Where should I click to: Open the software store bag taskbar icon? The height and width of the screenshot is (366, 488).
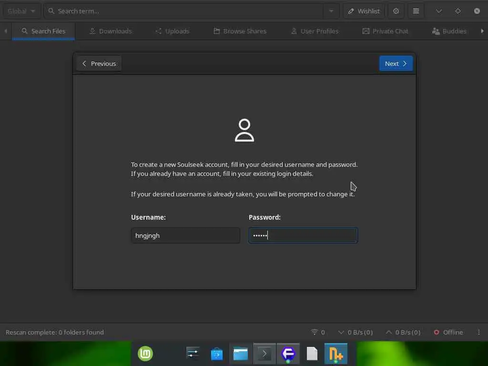click(217, 354)
